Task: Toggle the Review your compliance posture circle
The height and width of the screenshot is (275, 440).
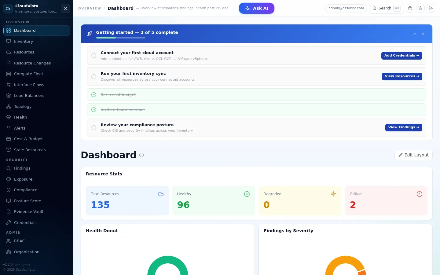Action: pyautogui.click(x=94, y=128)
